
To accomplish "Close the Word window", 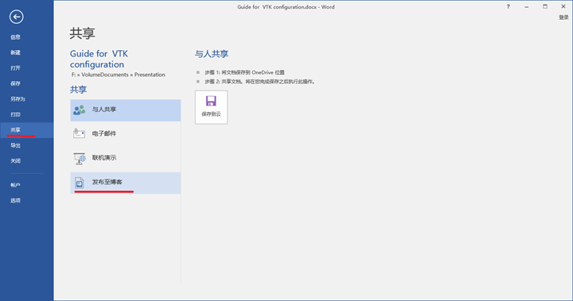I will [563, 6].
